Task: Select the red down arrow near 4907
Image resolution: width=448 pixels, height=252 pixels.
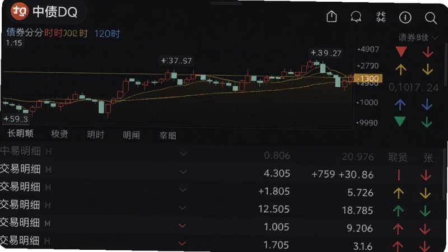Action: click(x=428, y=52)
